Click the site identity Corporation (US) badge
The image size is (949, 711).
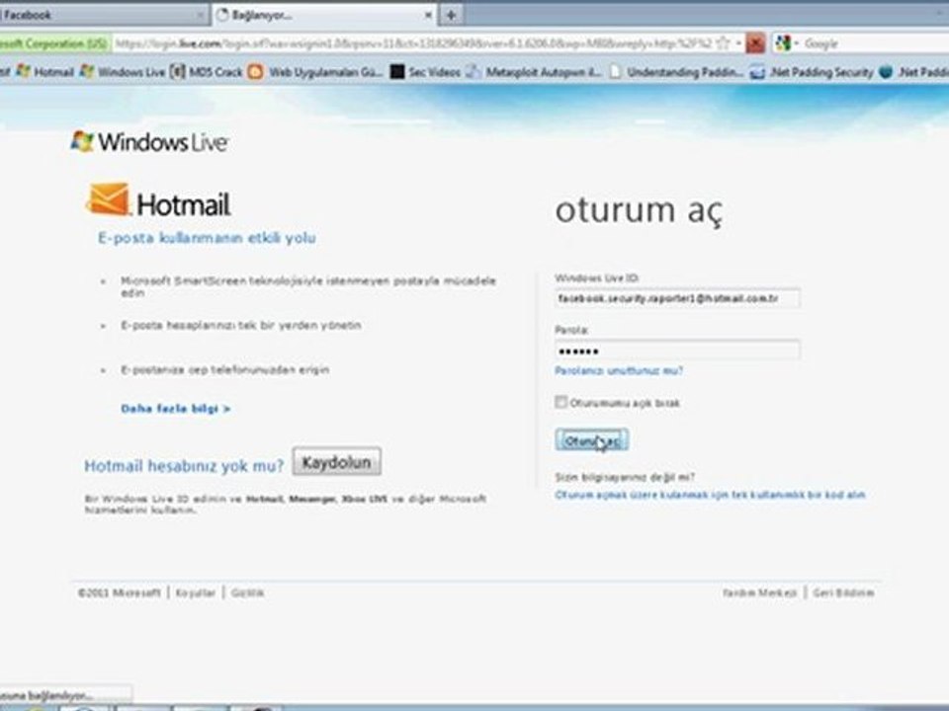54,43
